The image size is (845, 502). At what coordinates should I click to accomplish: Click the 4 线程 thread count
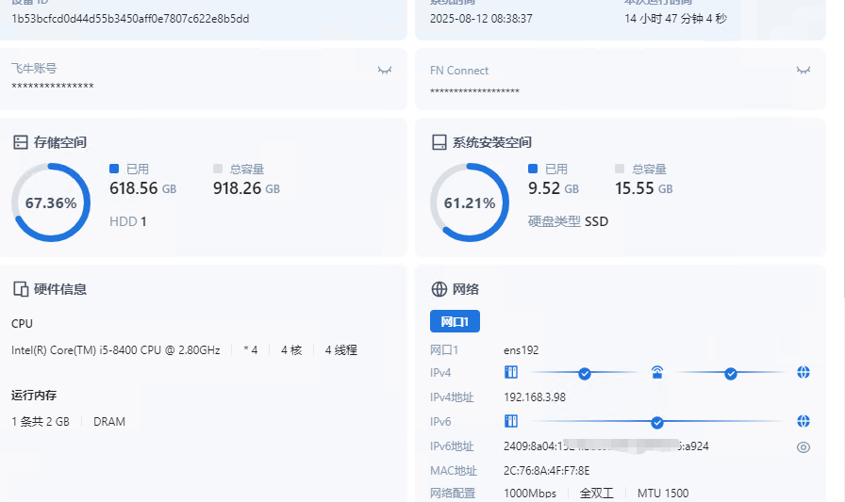pyautogui.click(x=340, y=350)
